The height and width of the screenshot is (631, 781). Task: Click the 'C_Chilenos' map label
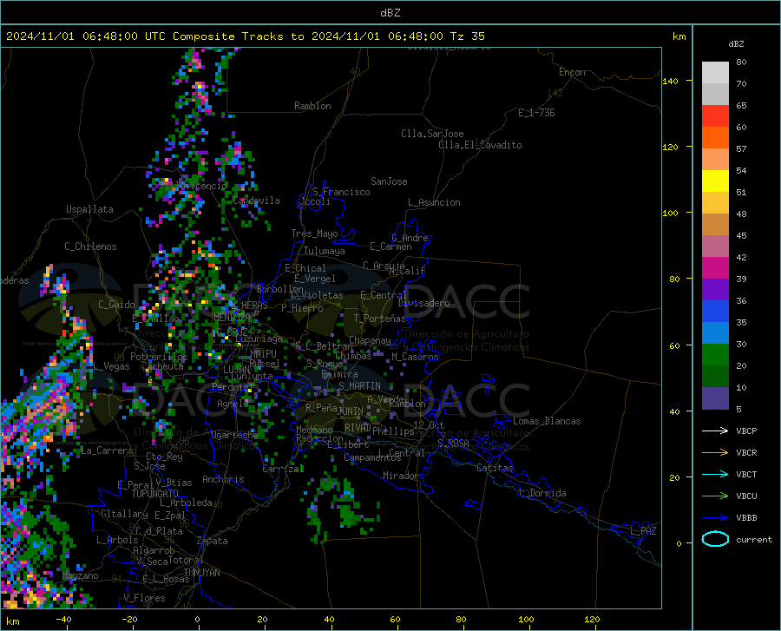coord(90,246)
